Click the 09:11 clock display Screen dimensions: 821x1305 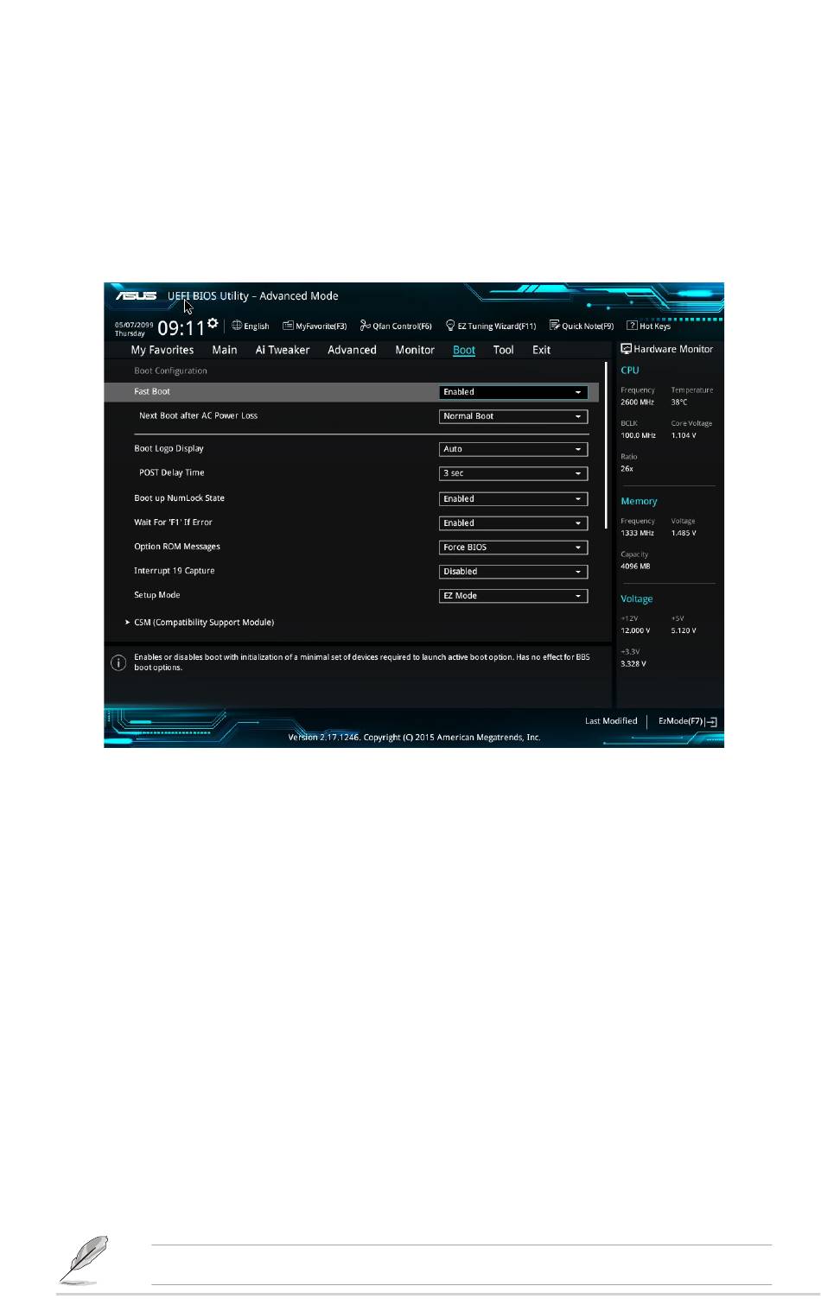[181, 328]
